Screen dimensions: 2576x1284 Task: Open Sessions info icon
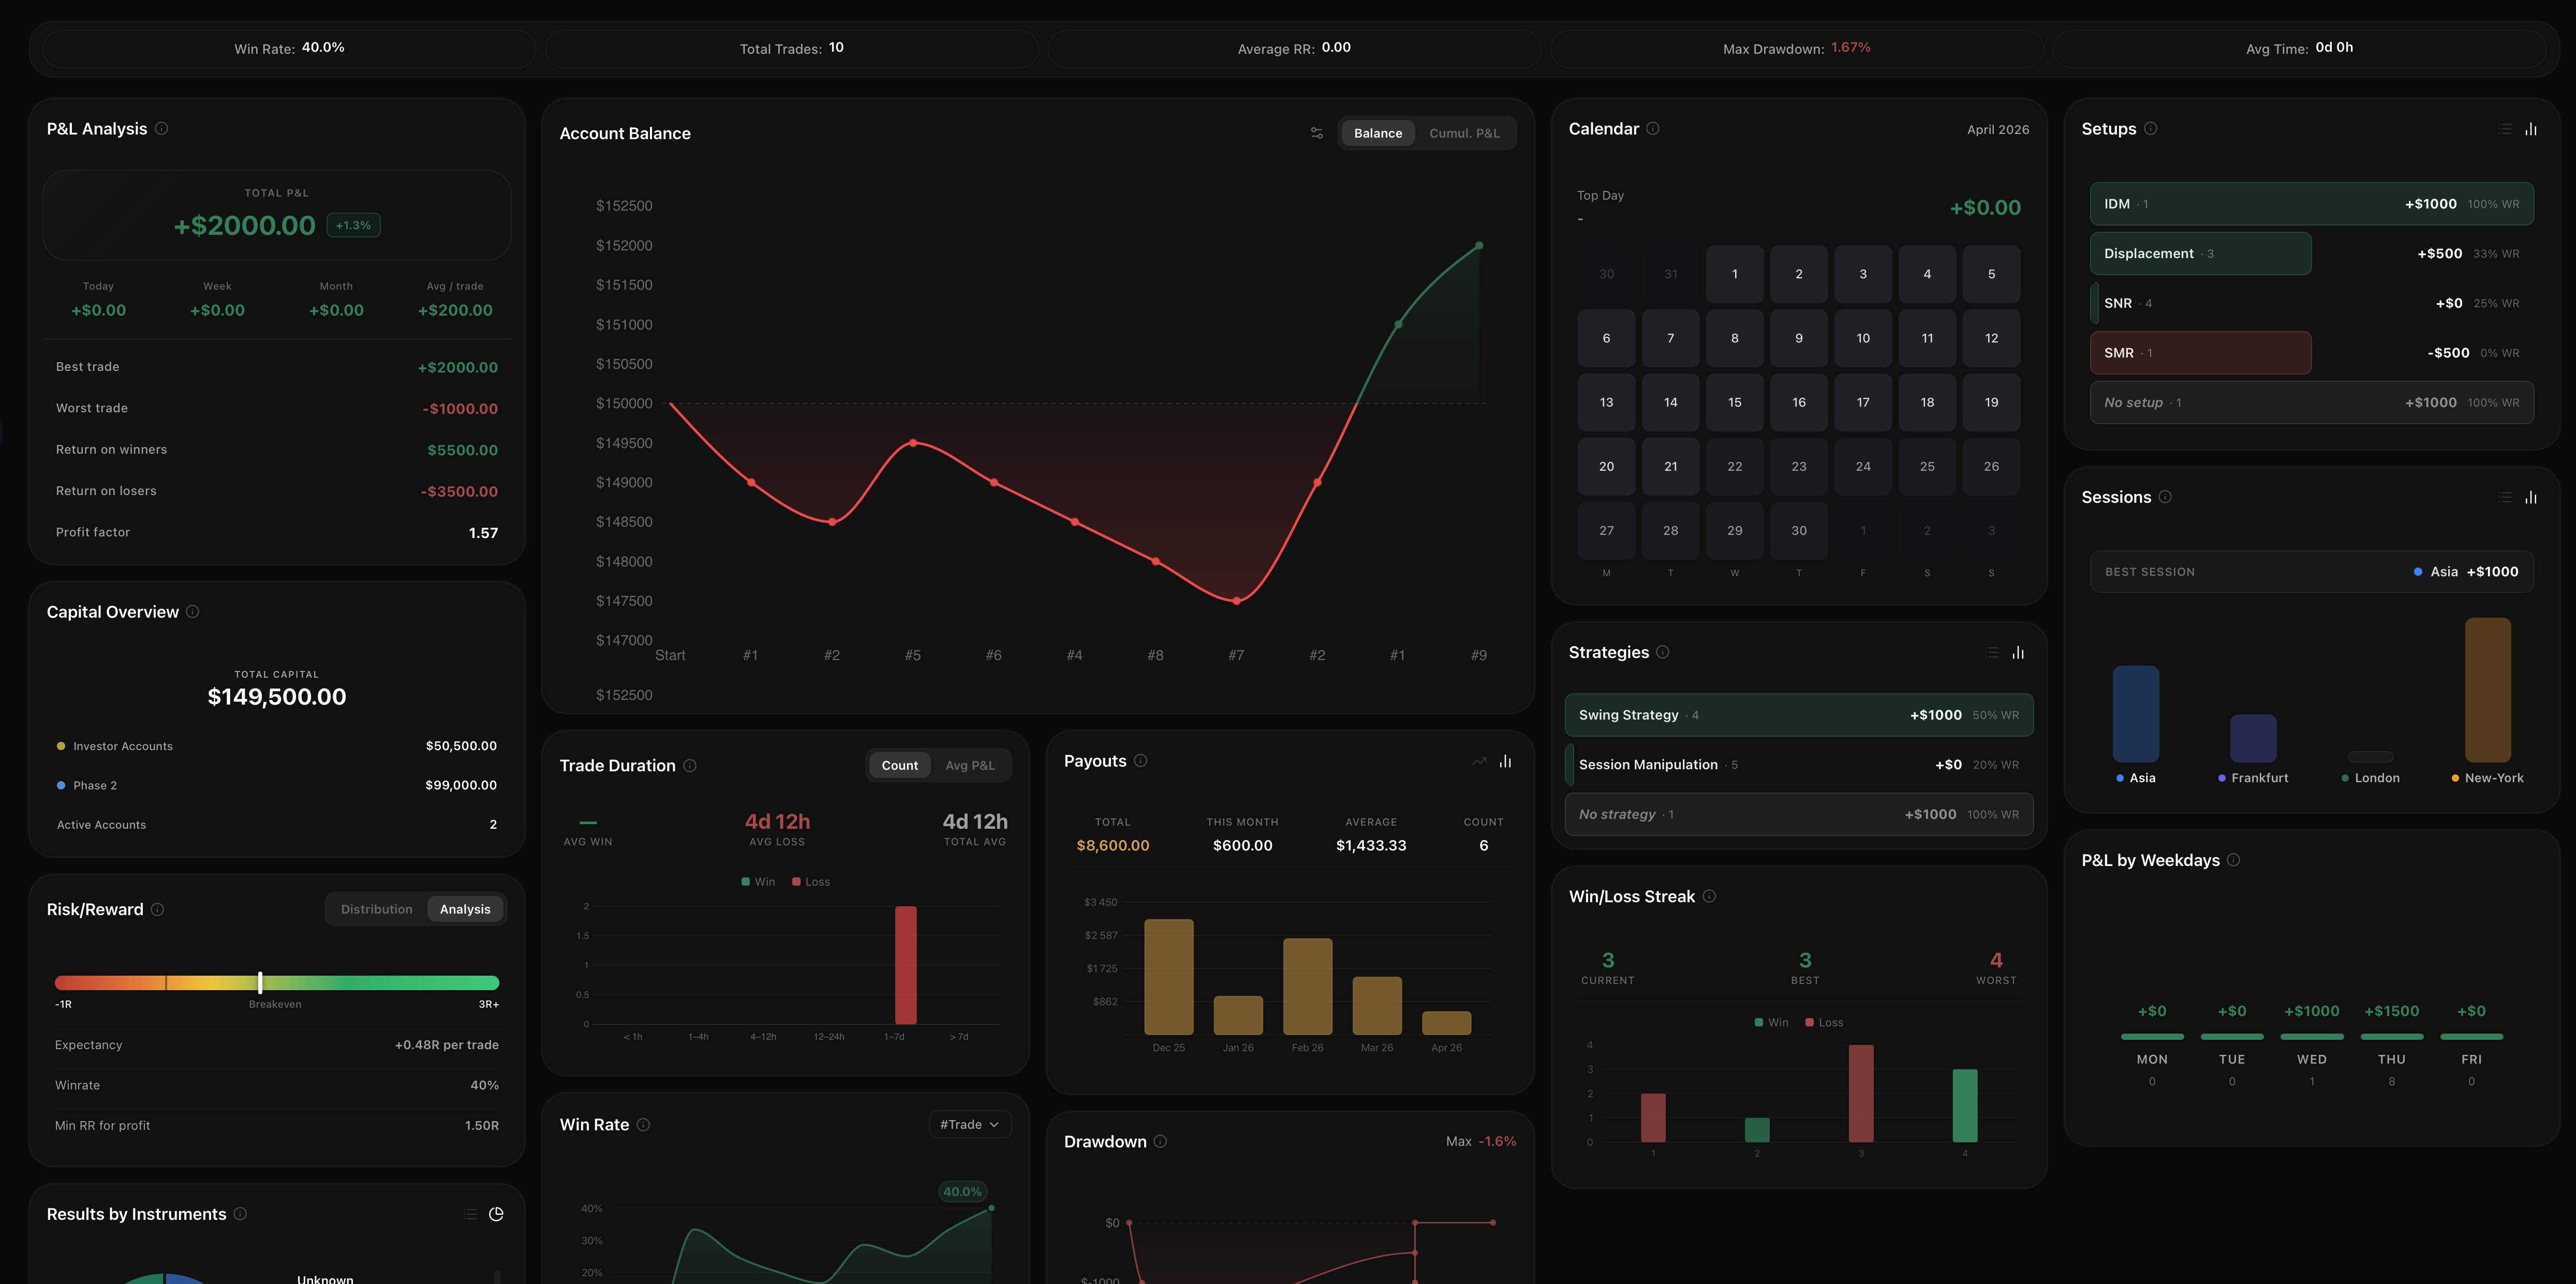(x=2165, y=496)
